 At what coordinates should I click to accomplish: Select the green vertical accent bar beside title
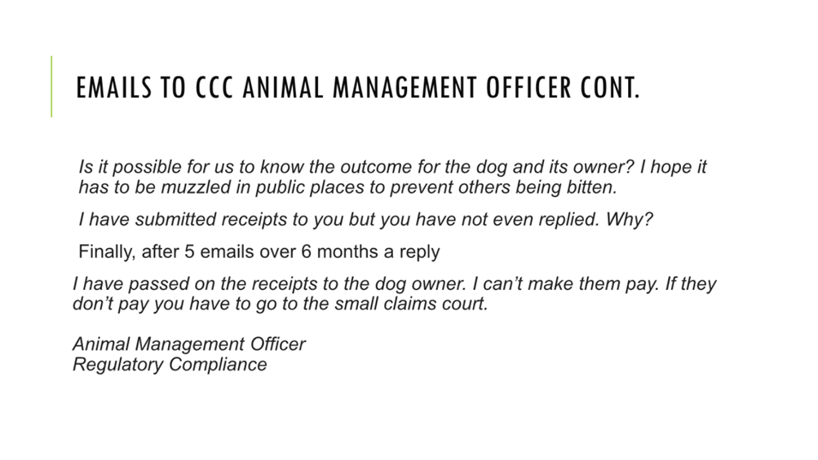click(x=51, y=86)
